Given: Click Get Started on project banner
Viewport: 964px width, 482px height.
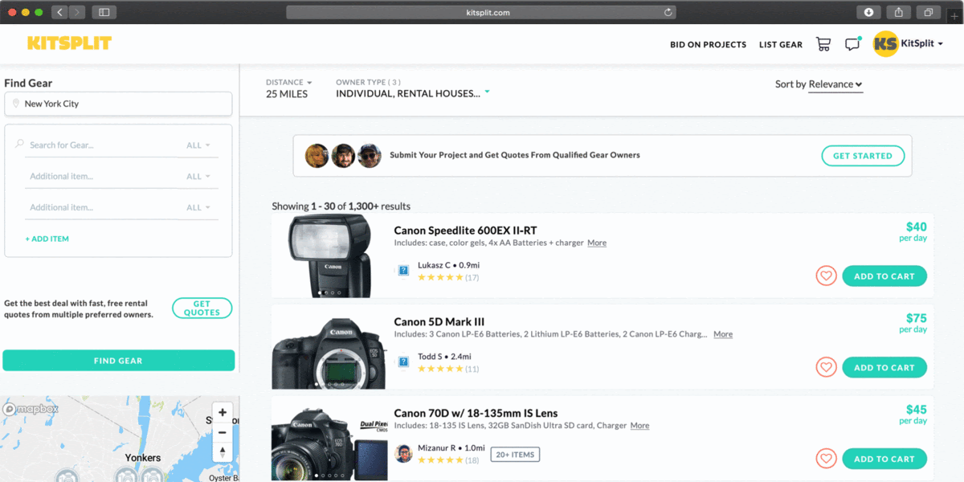Looking at the screenshot, I should point(862,156).
